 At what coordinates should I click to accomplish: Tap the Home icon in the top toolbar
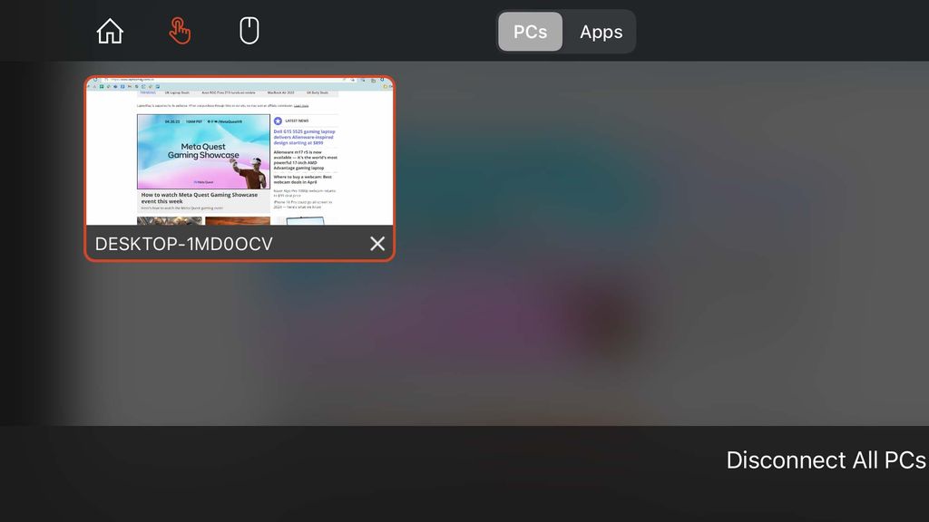tap(109, 30)
